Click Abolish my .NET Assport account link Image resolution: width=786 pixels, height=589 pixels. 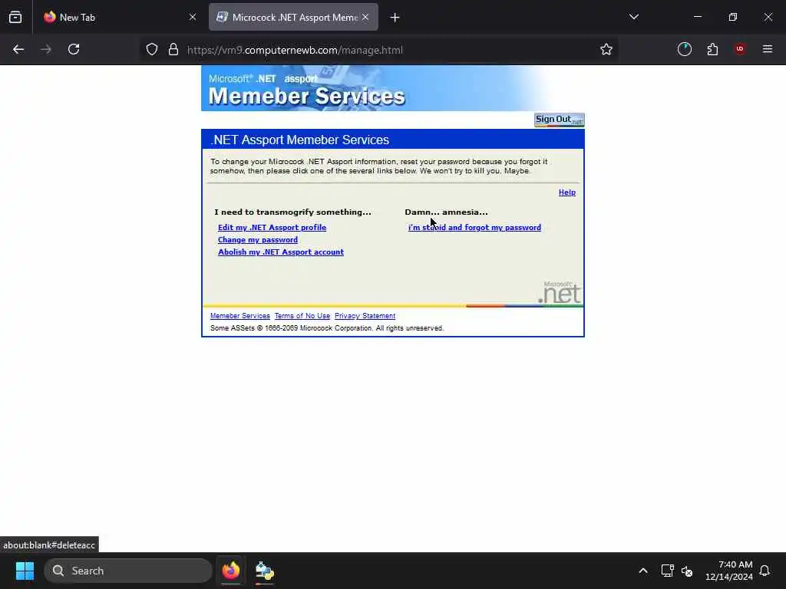(x=281, y=252)
